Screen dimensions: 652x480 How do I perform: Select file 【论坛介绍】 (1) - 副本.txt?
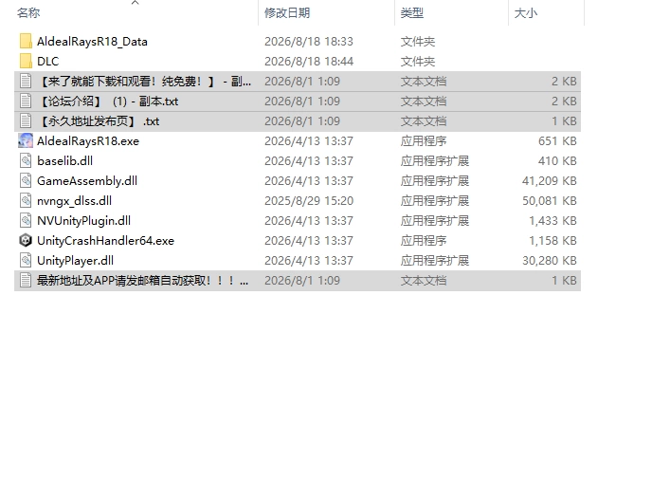pyautogui.click(x=108, y=102)
